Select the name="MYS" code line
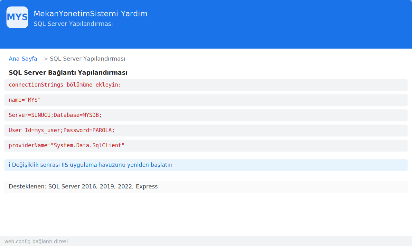Screen dimensions: 412x246 coord(206,100)
